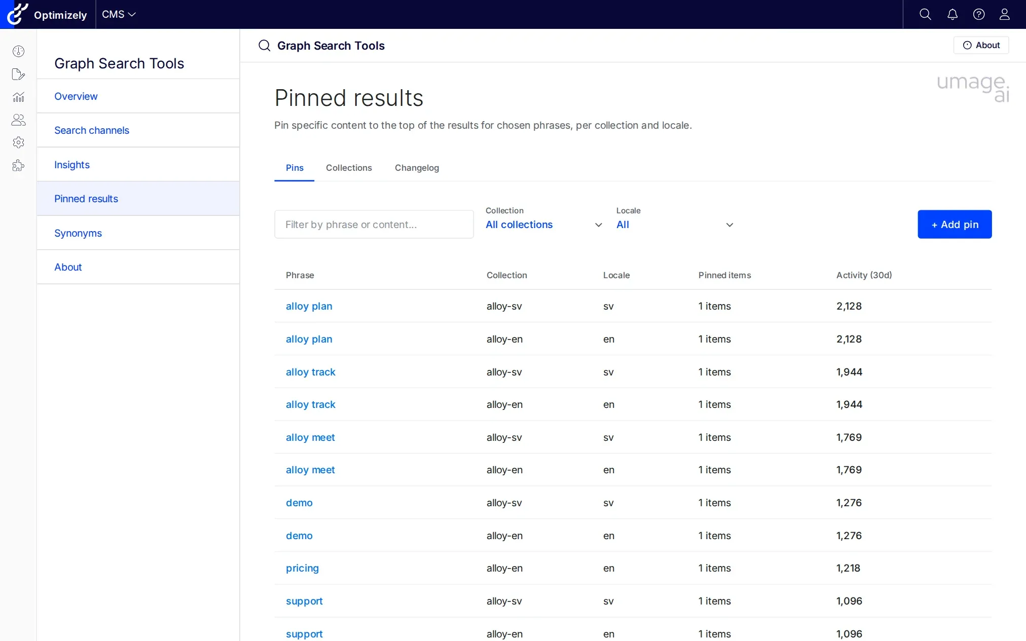Viewport: 1026px width, 641px height.
Task: Open the add-ons puzzle icon
Action: coord(18,166)
